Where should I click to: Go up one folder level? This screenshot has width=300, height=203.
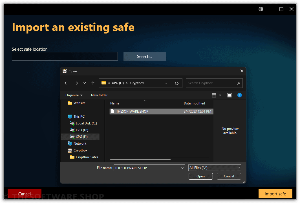click(x=93, y=83)
